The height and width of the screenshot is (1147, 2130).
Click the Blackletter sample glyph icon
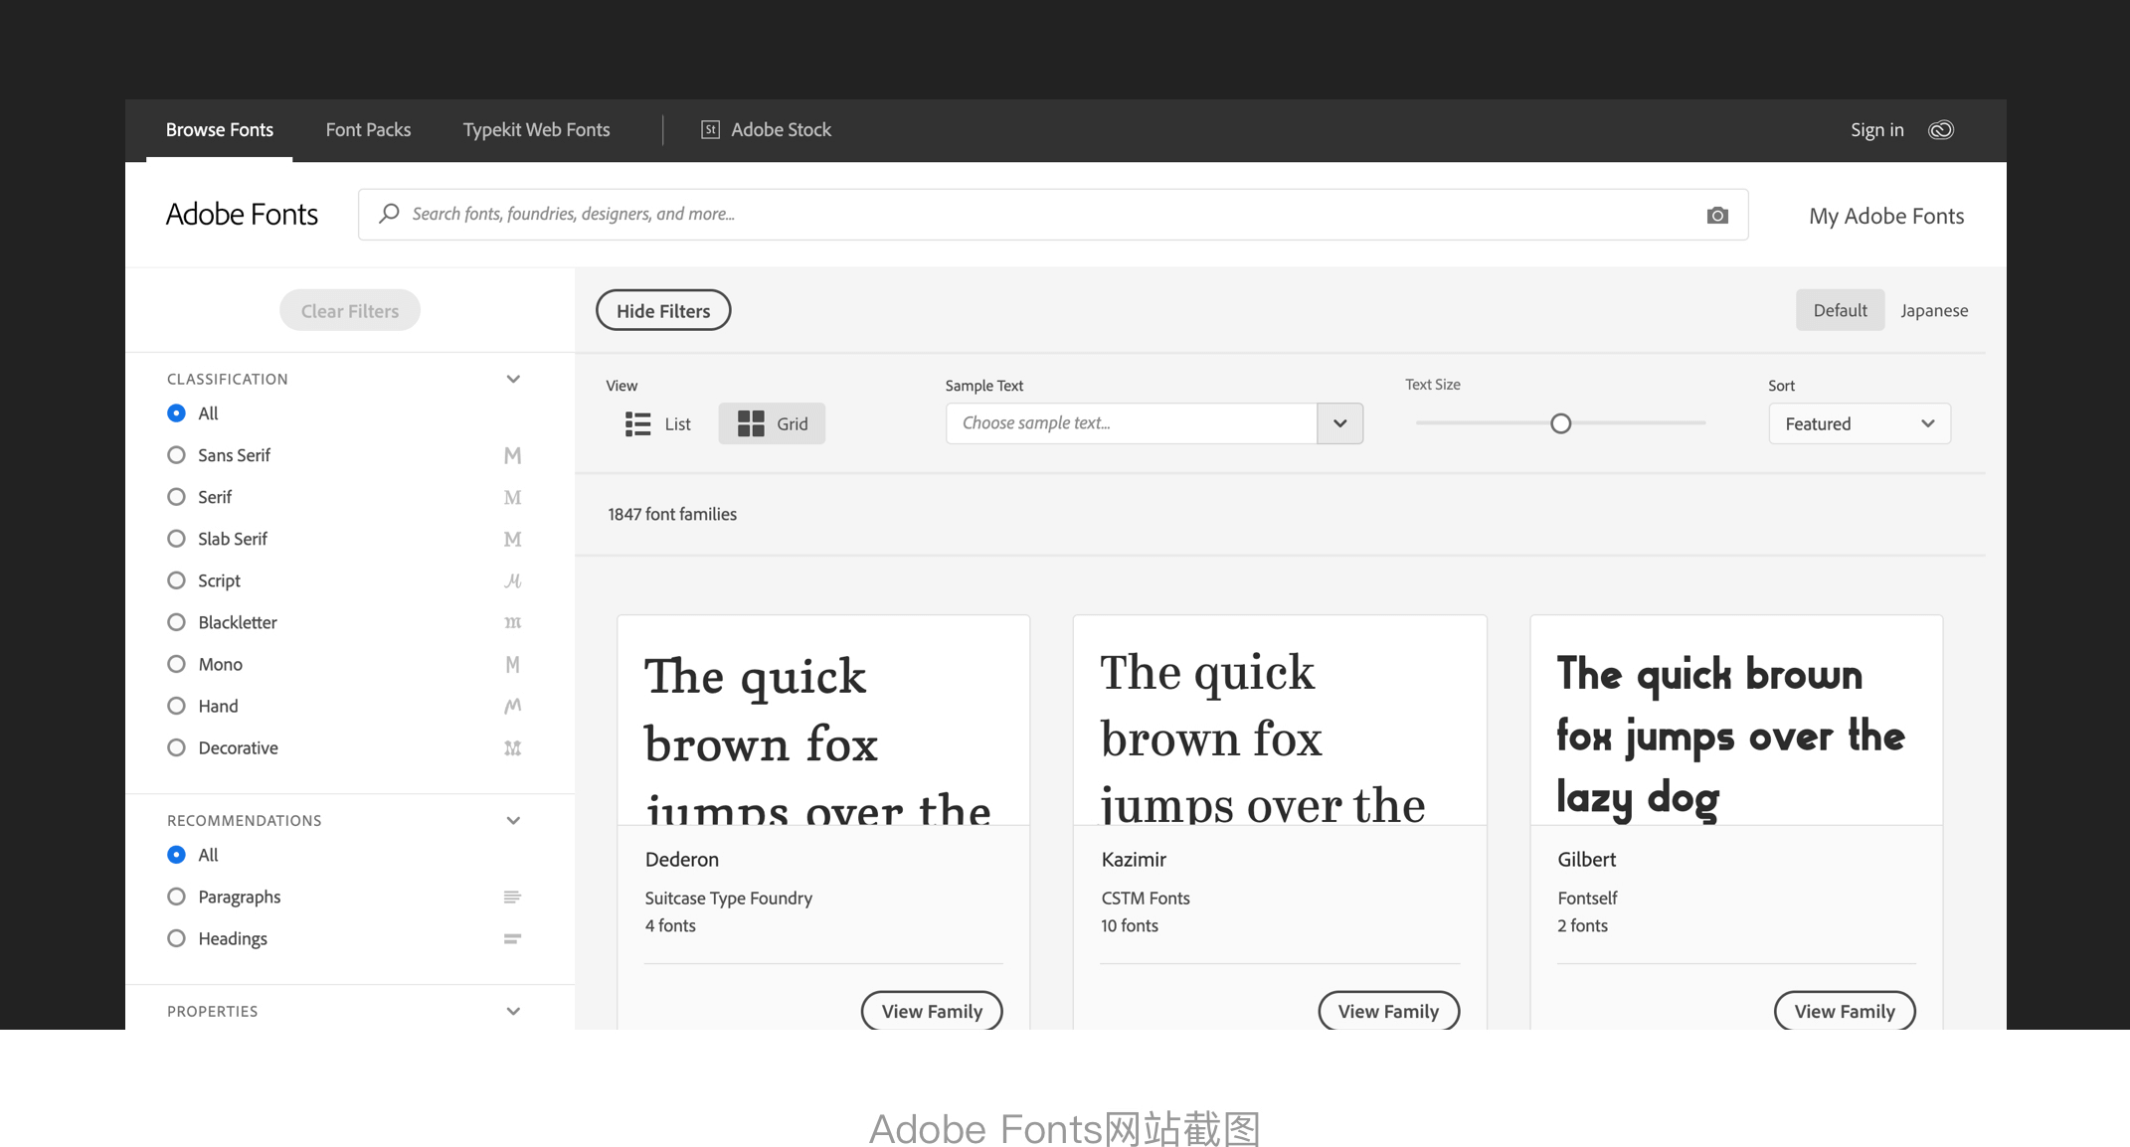[x=512, y=622]
